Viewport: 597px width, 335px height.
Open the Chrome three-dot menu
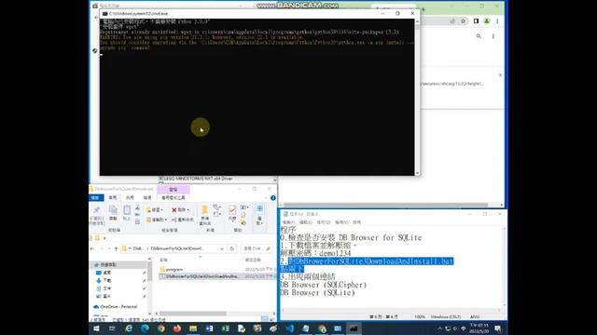pos(497,21)
